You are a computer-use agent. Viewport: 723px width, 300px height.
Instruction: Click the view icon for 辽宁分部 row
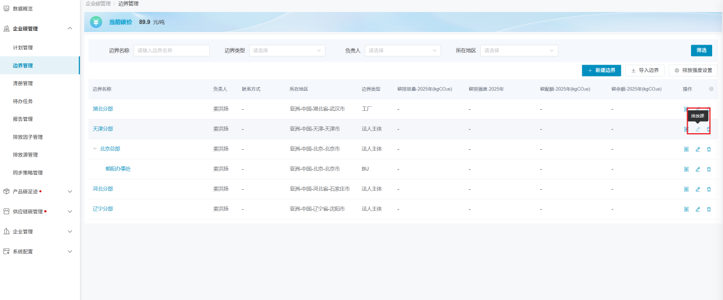click(686, 209)
